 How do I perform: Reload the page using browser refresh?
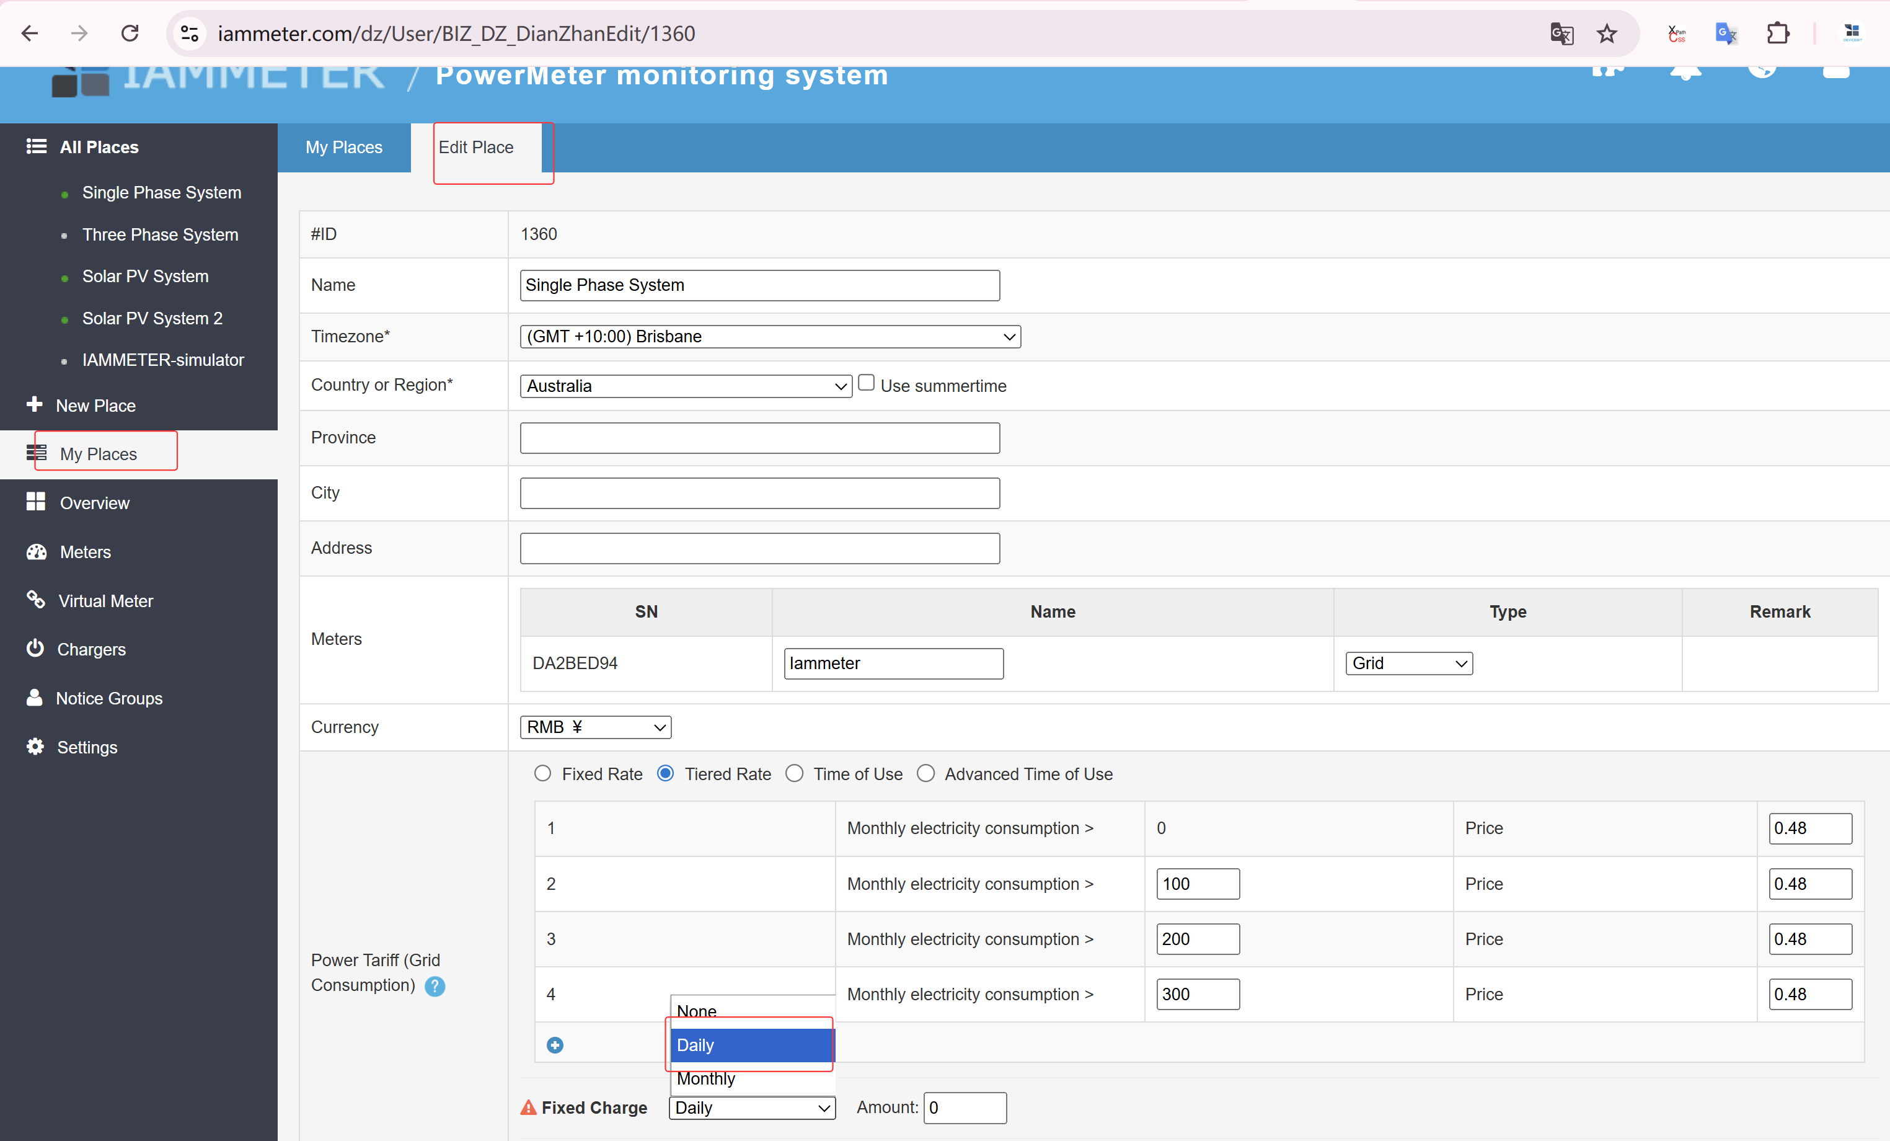[x=130, y=33]
